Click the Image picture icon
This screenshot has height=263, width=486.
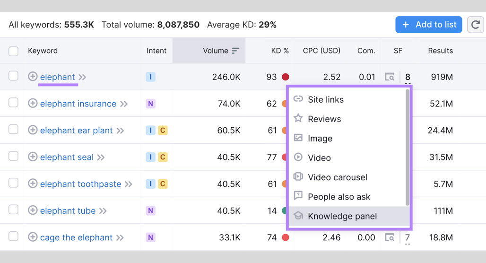coord(298,138)
